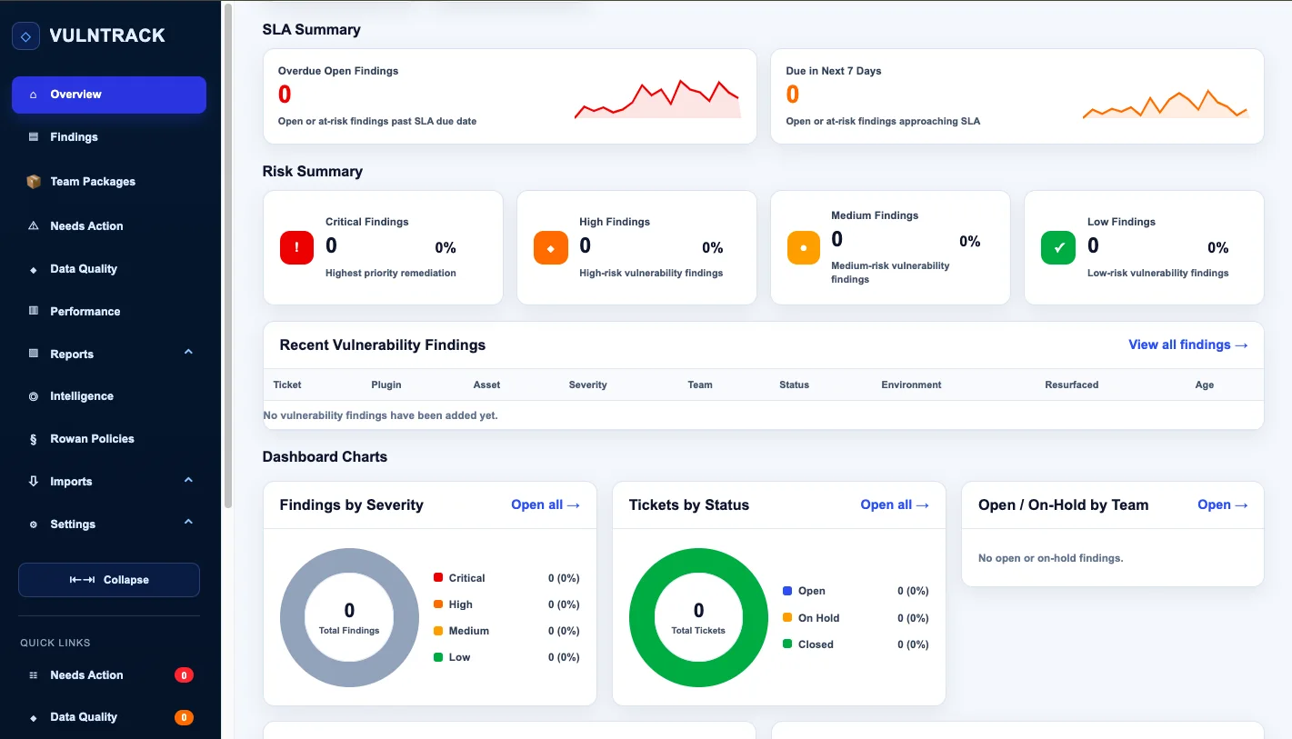Click the Findings list icon in sidebar

click(x=34, y=137)
